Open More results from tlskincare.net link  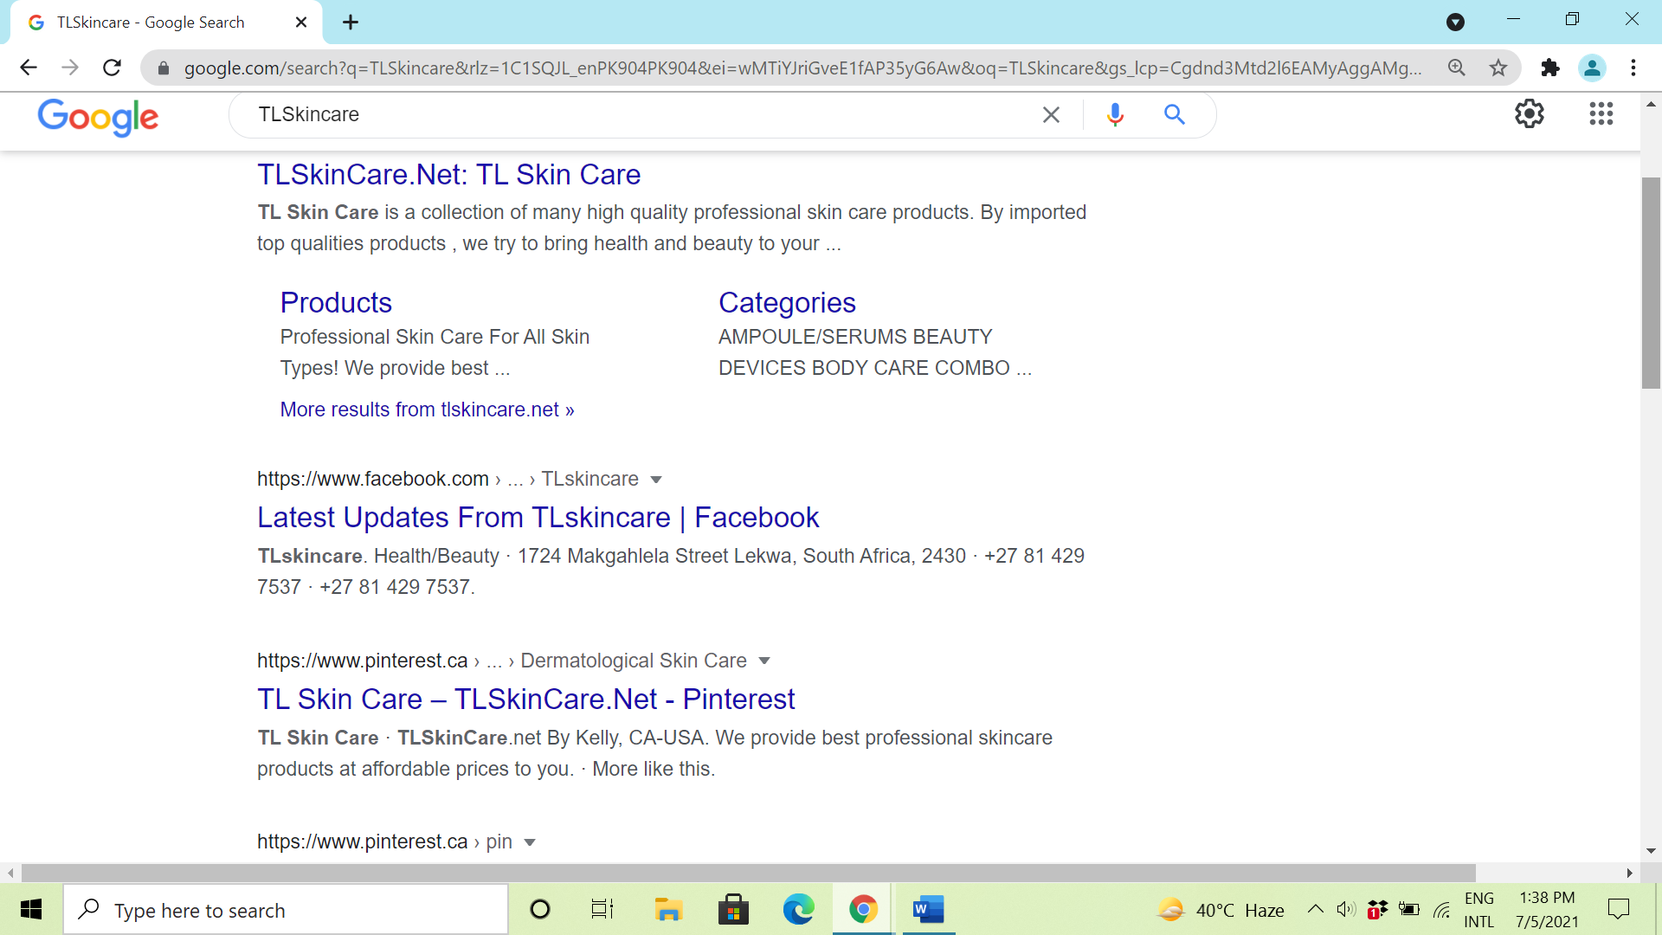coord(427,409)
